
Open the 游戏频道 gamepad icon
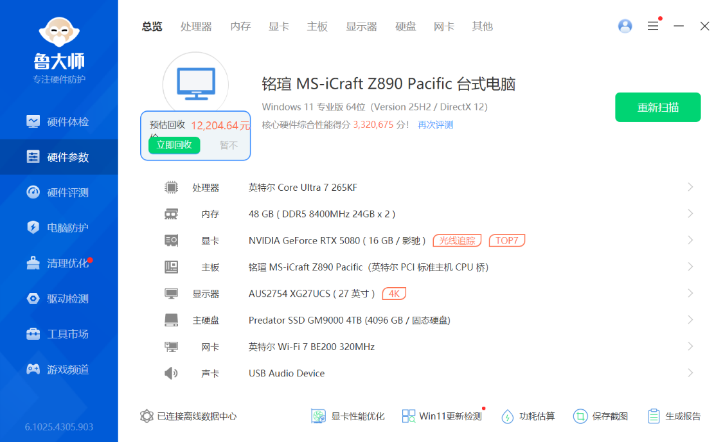coord(33,369)
